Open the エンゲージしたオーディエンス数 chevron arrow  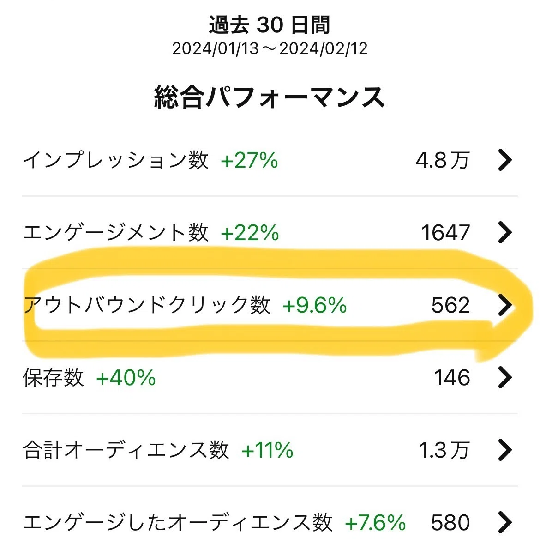(x=505, y=522)
